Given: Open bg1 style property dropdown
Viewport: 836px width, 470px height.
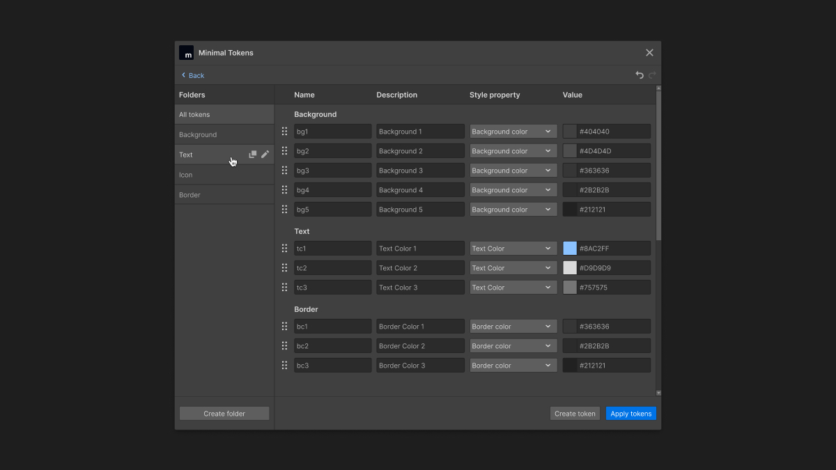Looking at the screenshot, I should coord(513,132).
